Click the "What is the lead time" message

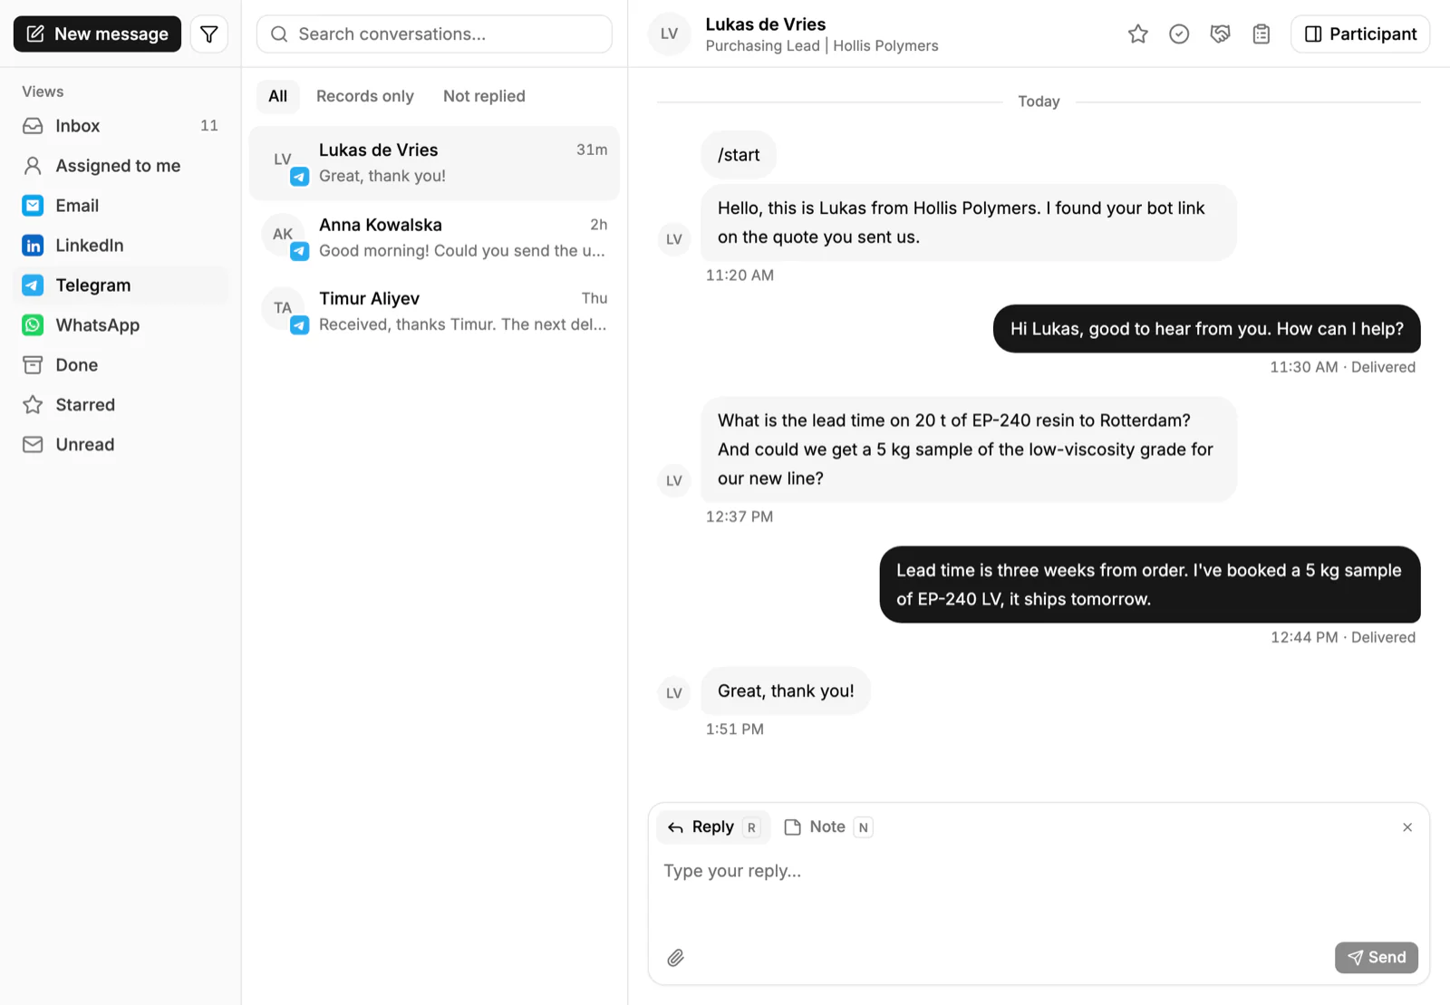[969, 449]
